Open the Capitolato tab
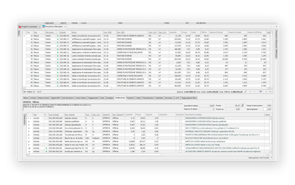Viewport: 295px width, 185px height. (x=159, y=98)
